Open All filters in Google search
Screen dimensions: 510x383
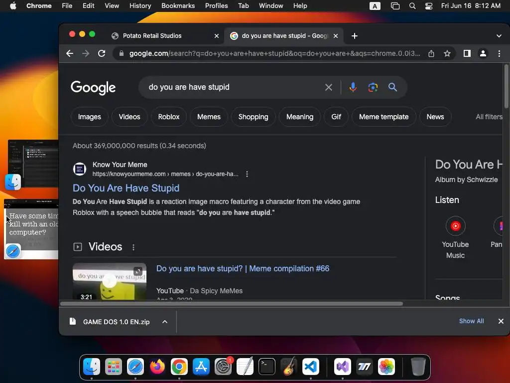(x=489, y=117)
